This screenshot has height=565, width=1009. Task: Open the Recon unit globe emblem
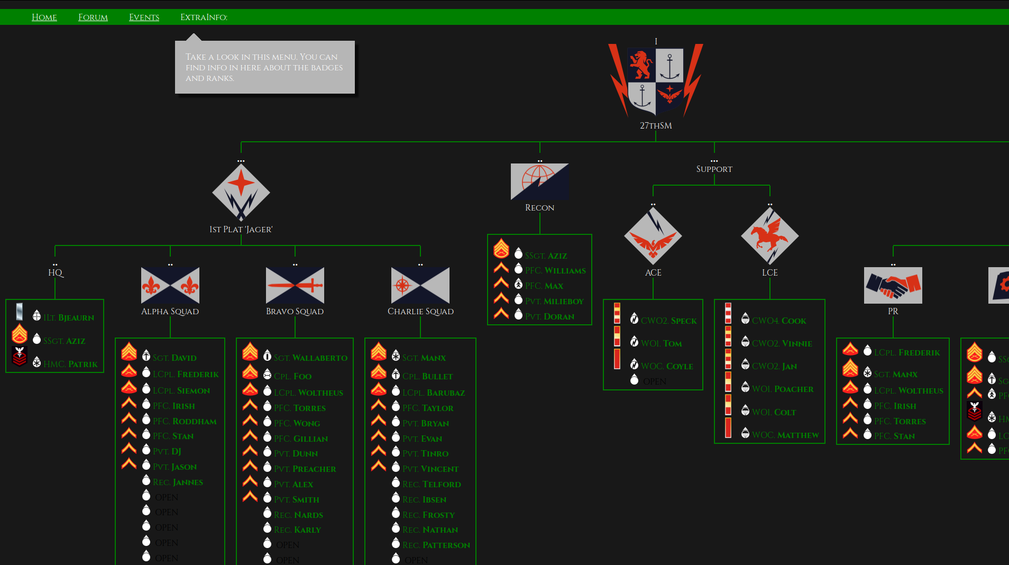pos(539,181)
